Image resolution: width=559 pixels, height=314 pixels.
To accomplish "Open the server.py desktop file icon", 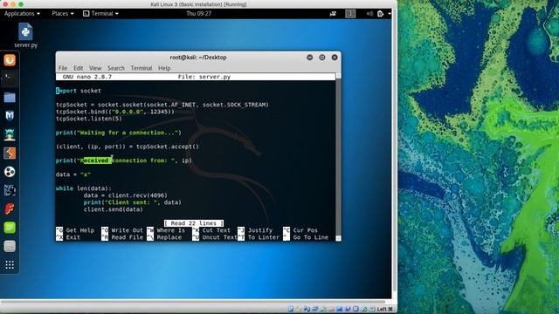I will pyautogui.click(x=25, y=35).
